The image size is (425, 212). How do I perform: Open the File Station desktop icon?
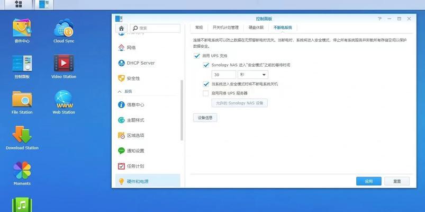tap(22, 102)
